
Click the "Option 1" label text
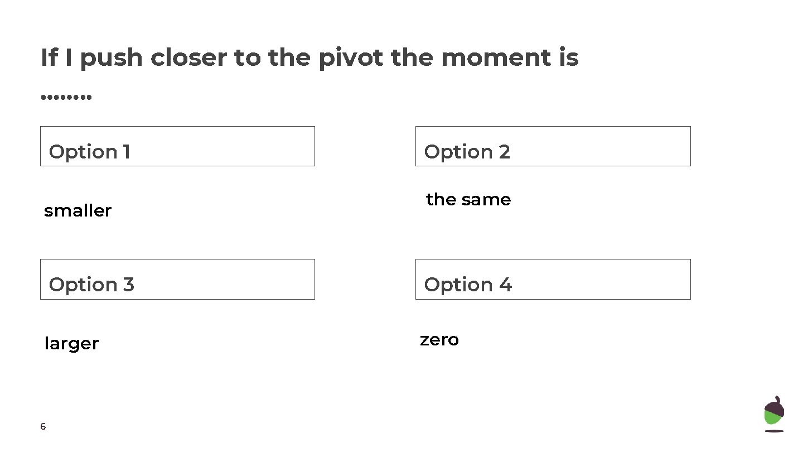tap(89, 152)
